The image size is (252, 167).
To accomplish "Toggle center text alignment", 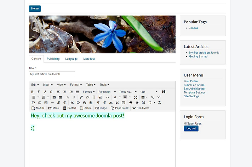I will click(x=65, y=92).
